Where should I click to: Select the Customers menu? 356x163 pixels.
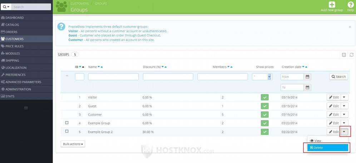click(26, 39)
